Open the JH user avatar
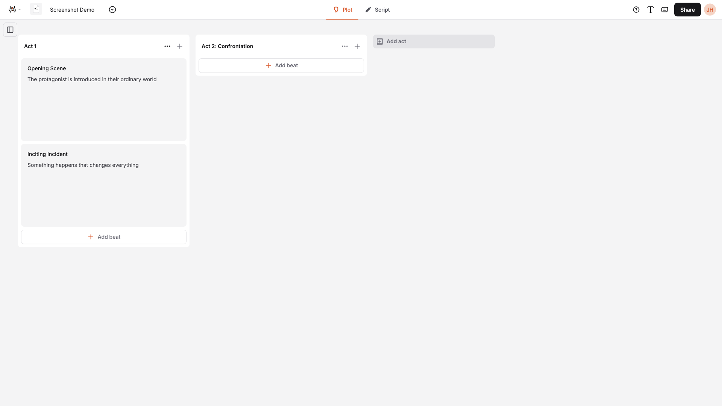The height and width of the screenshot is (406, 722). (710, 9)
